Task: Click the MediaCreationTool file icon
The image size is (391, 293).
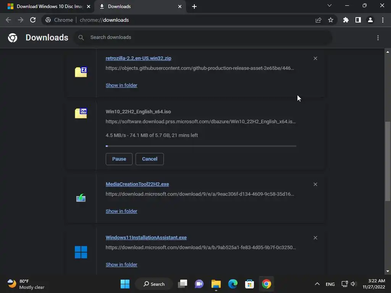Action: (81, 198)
